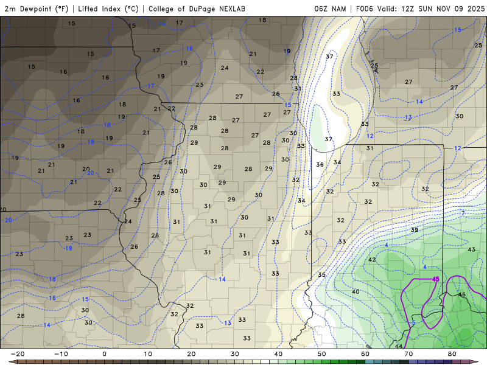Click the "0" color scale label

104,354
